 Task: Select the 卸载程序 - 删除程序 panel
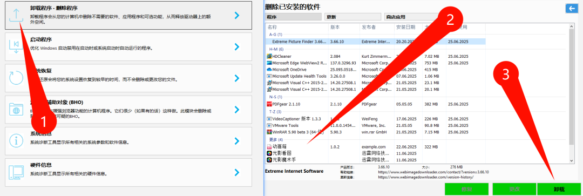click(x=128, y=15)
